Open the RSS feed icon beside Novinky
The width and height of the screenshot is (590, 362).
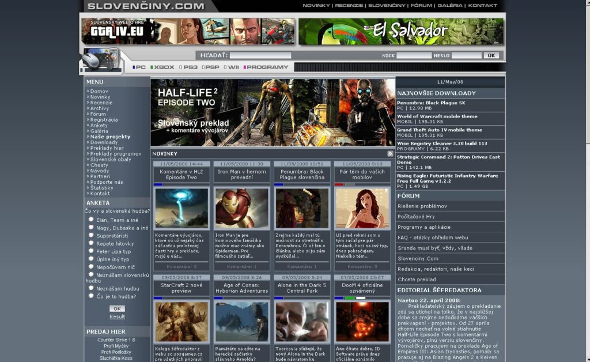(x=390, y=153)
